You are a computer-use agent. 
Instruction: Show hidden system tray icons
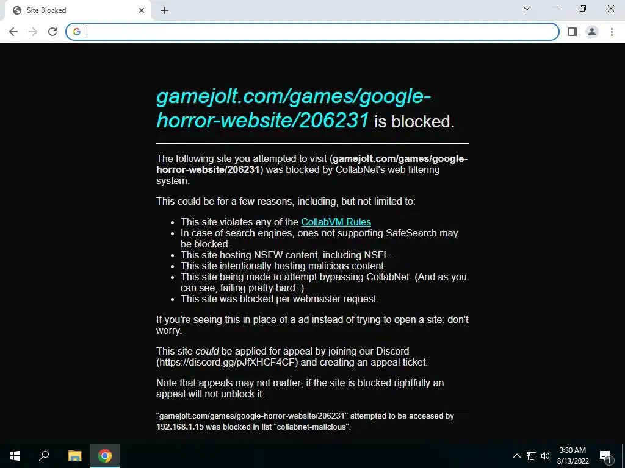pyautogui.click(x=516, y=456)
